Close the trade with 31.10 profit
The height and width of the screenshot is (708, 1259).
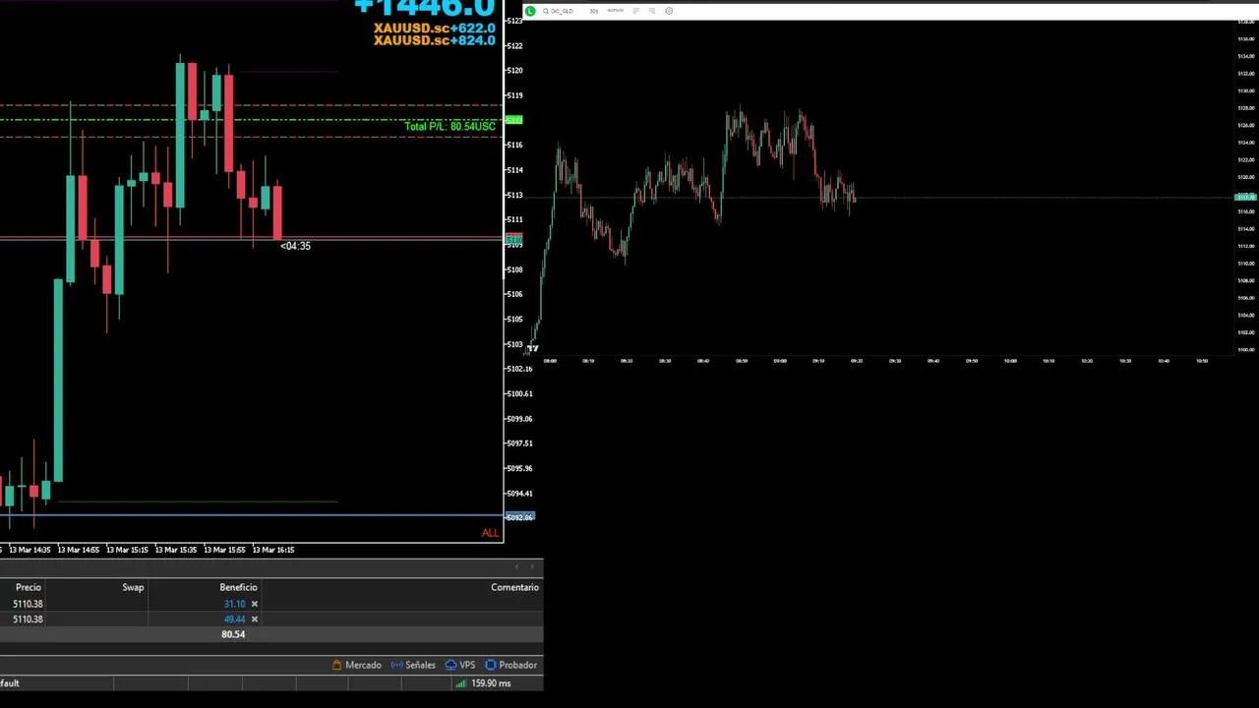(x=254, y=604)
